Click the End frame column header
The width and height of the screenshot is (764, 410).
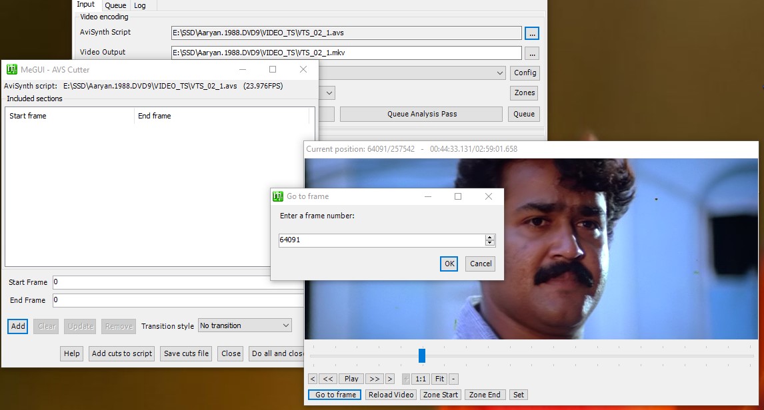tap(222, 116)
